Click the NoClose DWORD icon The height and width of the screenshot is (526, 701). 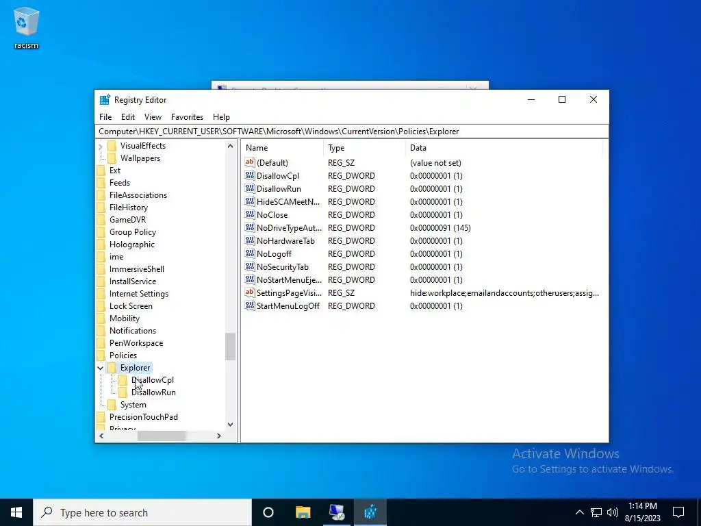click(x=250, y=214)
